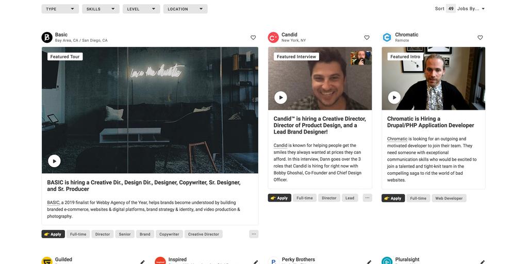Favorite the Candid job with heart icon
528x264 pixels.
click(x=367, y=37)
